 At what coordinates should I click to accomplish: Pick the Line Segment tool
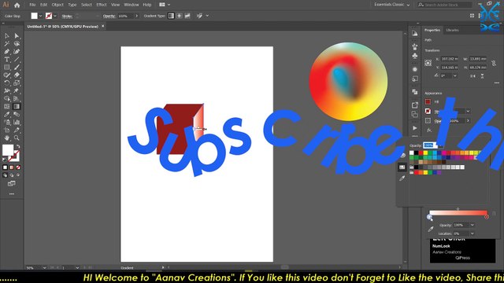coord(17,60)
